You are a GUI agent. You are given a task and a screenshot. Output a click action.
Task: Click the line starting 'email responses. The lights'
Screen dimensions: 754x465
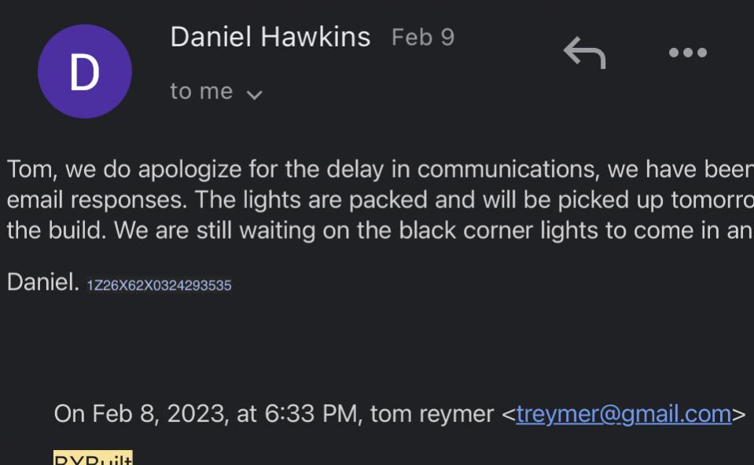[380, 200]
